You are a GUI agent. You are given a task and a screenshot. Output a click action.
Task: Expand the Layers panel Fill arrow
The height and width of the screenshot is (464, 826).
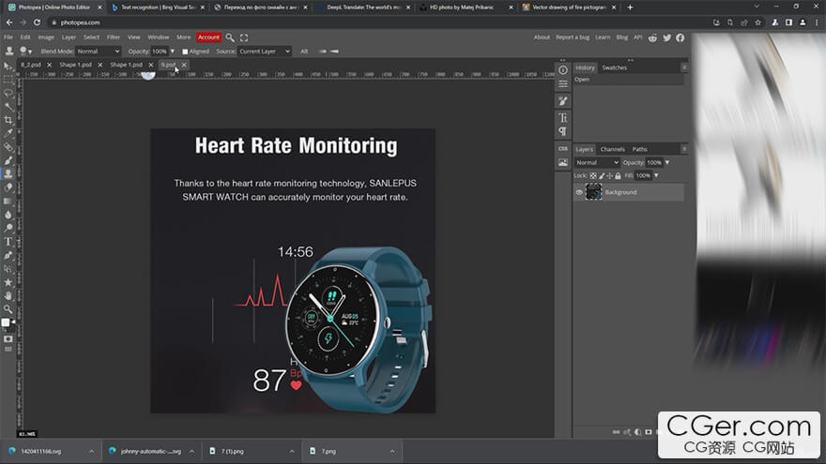click(x=656, y=175)
